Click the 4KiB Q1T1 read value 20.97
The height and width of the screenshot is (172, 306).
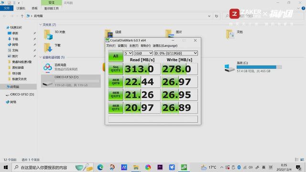point(142,107)
